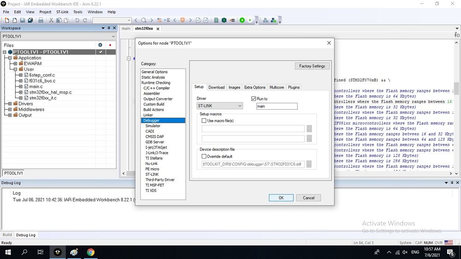Select General Options category
The image size is (461, 259).
click(154, 72)
